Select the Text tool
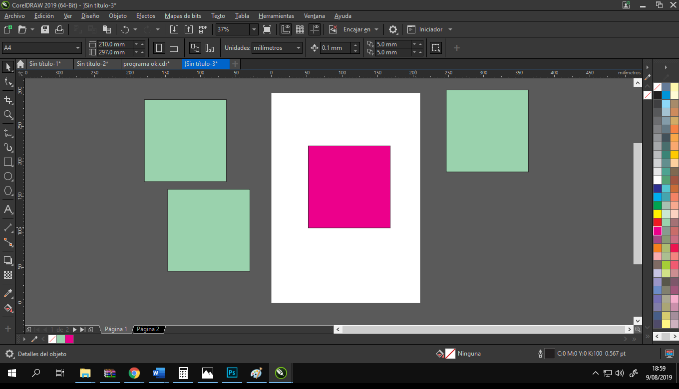The height and width of the screenshot is (389, 679). click(8, 209)
